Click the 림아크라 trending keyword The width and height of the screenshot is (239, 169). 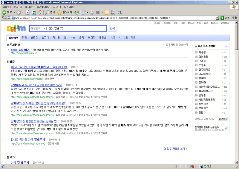(x=203, y=57)
